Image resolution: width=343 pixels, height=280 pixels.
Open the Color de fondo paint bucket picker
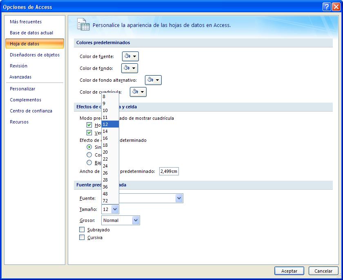pos(129,68)
